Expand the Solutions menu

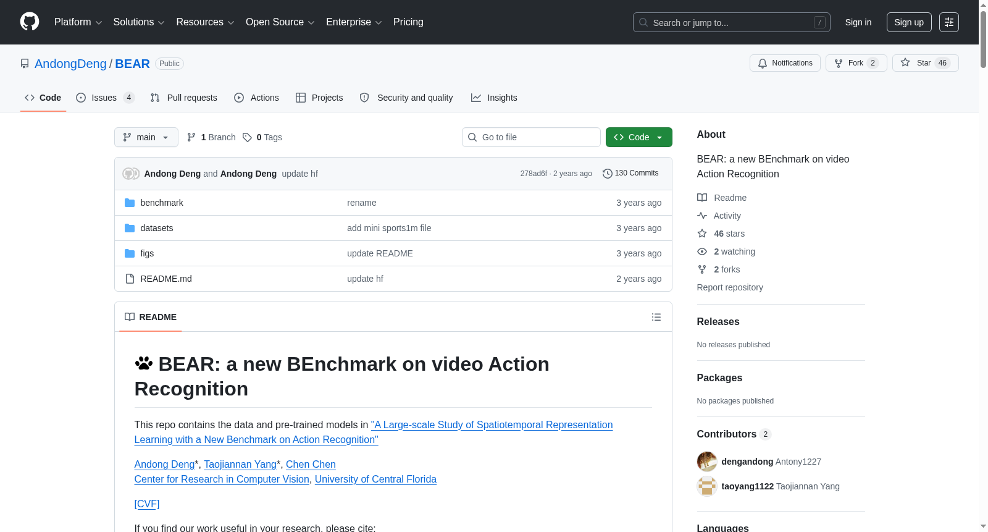[139, 22]
